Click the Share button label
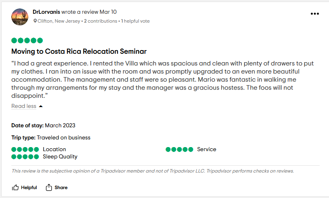The height and width of the screenshot is (198, 329). pyautogui.click(x=61, y=187)
